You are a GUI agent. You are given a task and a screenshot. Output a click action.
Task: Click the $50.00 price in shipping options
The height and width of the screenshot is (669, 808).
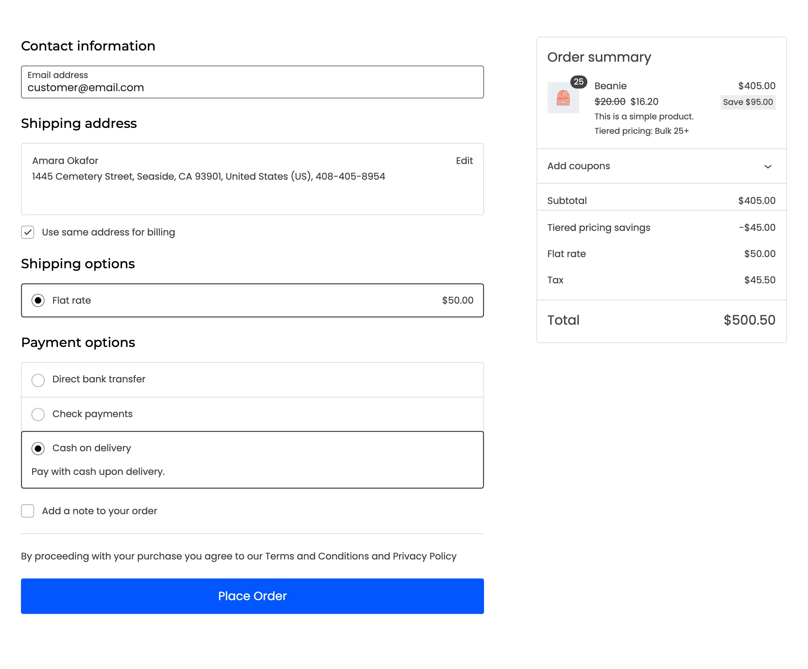(457, 300)
